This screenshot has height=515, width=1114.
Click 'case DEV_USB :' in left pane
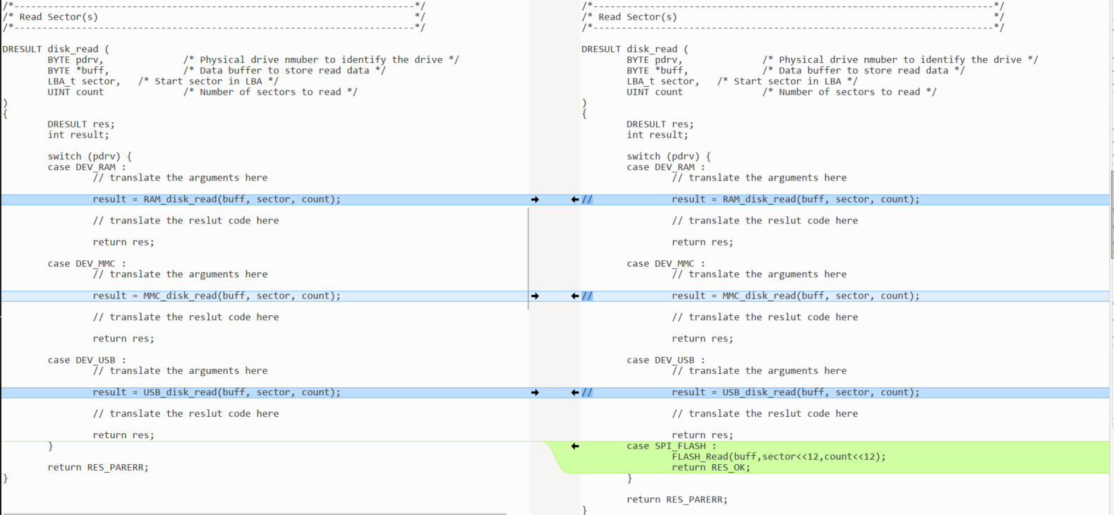click(87, 360)
